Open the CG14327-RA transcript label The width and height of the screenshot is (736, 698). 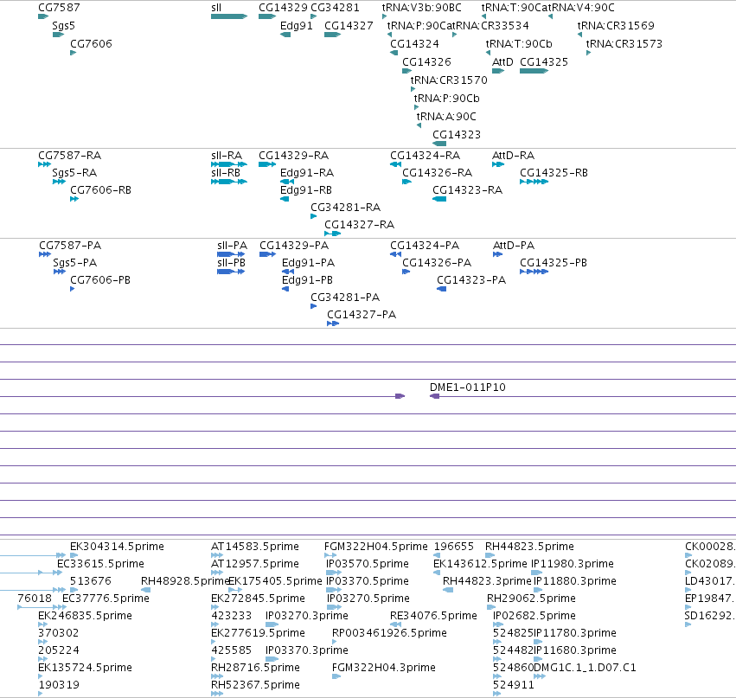pos(360,225)
